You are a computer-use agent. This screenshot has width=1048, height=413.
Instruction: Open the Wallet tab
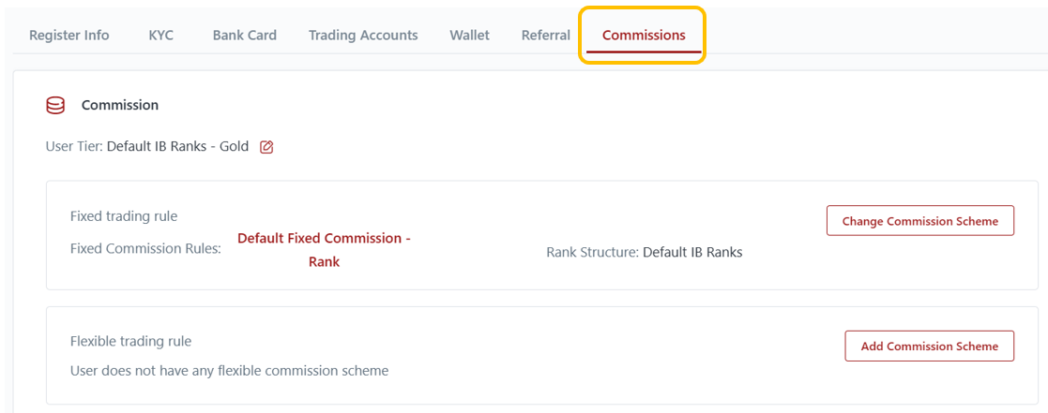tap(470, 36)
